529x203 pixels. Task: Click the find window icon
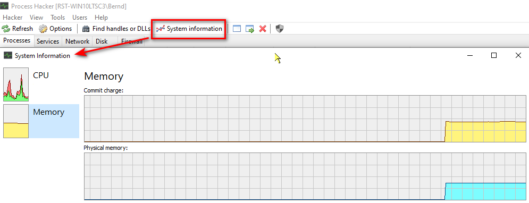pyautogui.click(x=237, y=29)
